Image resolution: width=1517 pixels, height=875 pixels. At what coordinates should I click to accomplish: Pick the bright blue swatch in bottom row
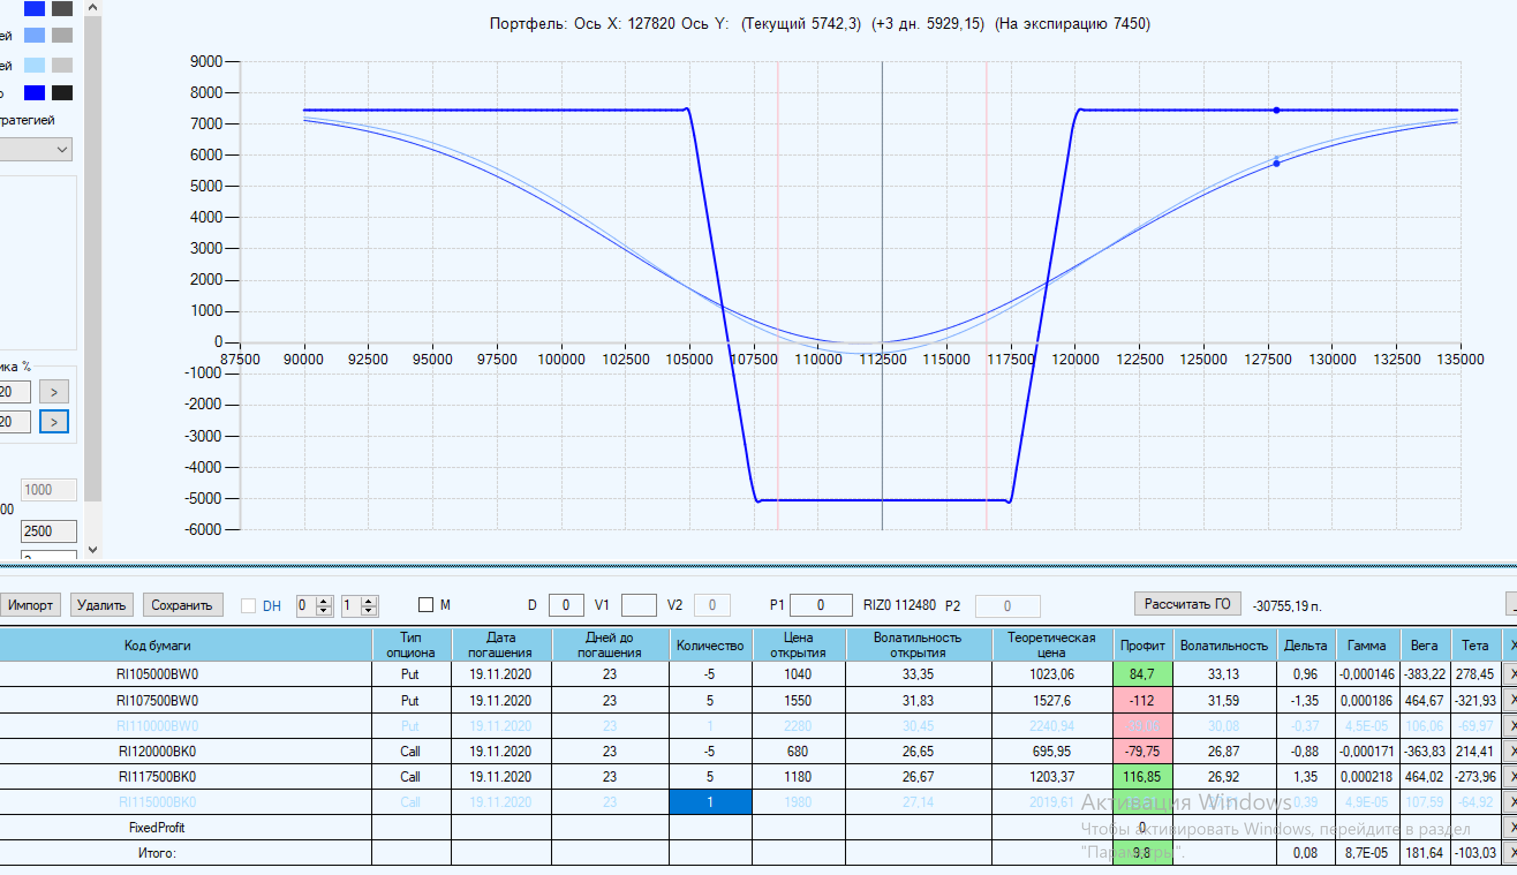coord(34,93)
